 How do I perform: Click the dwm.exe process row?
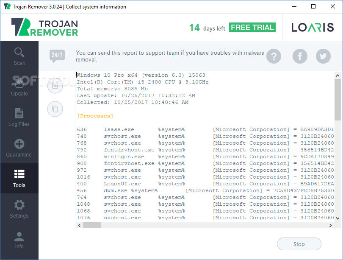[205, 190]
